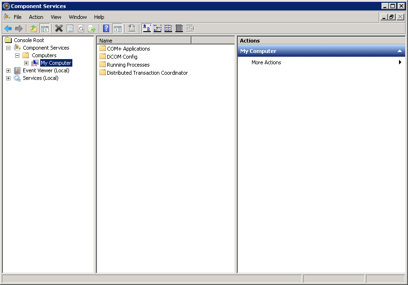Click the Delete X toolbar icon
Screen dimensions: 408x285
(x=59, y=28)
